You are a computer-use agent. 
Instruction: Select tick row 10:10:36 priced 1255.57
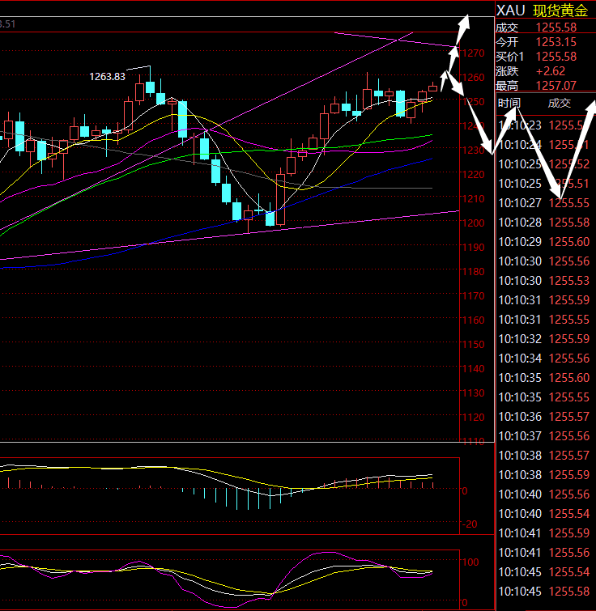click(x=545, y=417)
